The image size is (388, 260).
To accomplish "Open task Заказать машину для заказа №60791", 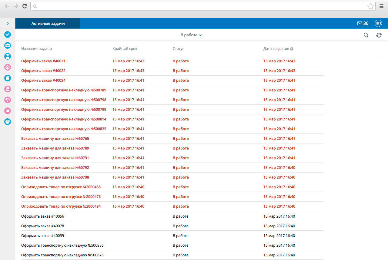I will (55, 158).
